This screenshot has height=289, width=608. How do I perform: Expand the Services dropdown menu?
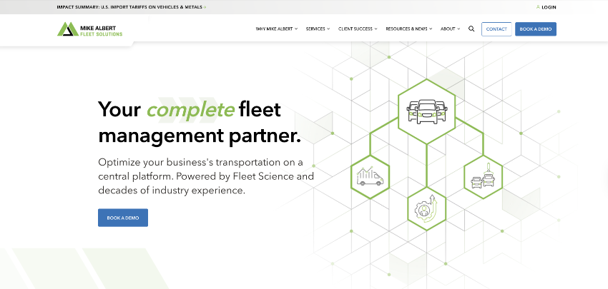click(x=318, y=29)
